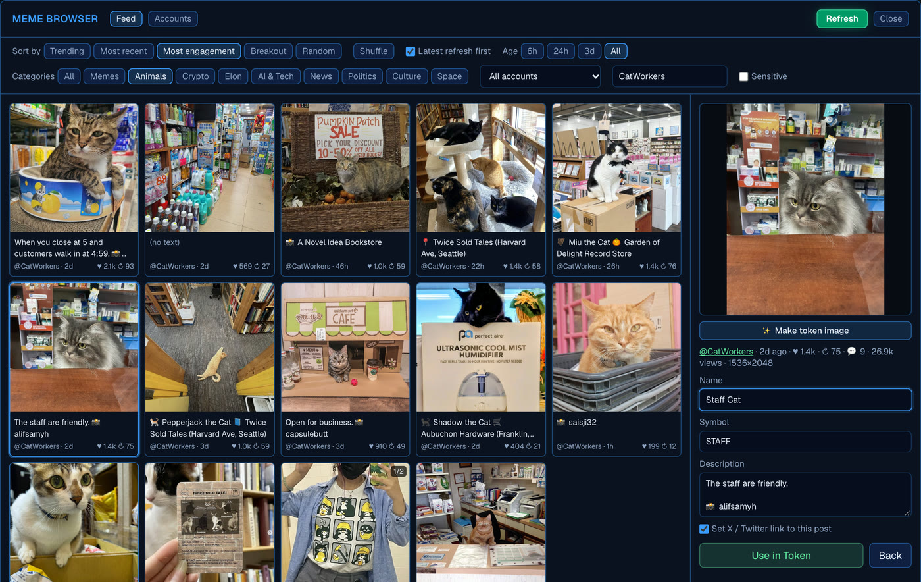The image size is (921, 582).
Task: Open the Accounts tab
Action: (x=173, y=18)
